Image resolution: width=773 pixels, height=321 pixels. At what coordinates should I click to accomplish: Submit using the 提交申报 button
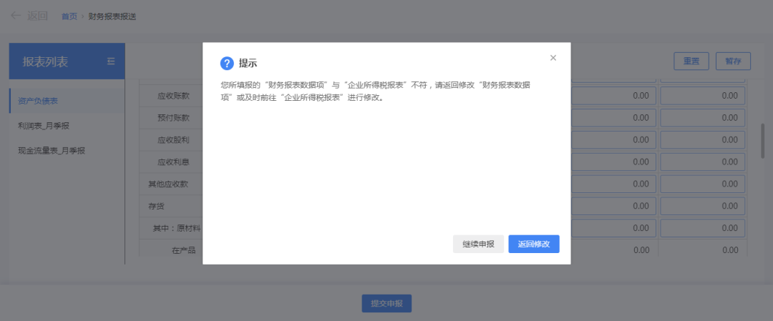click(386, 304)
